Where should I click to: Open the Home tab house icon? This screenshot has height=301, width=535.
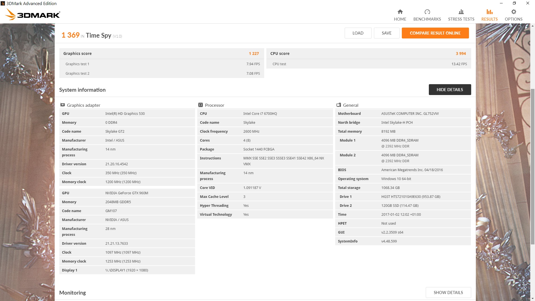400,12
